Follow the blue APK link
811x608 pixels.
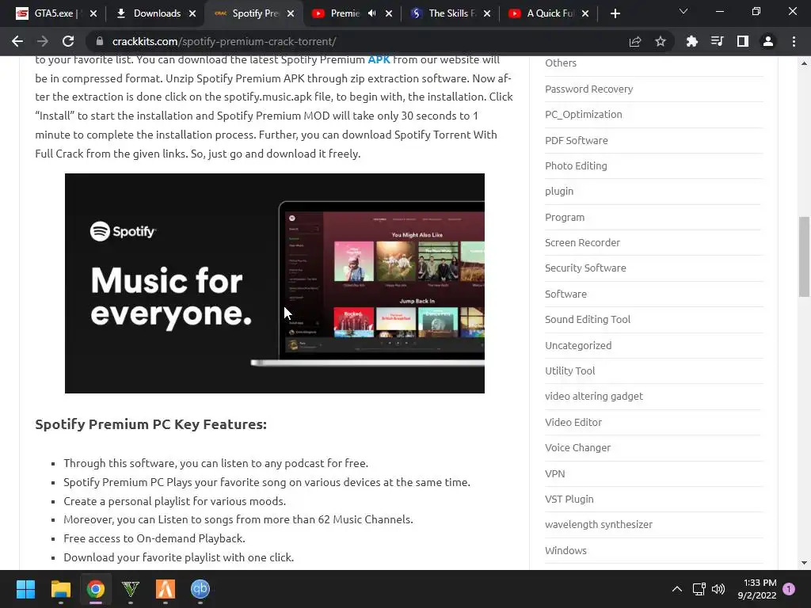coord(379,59)
